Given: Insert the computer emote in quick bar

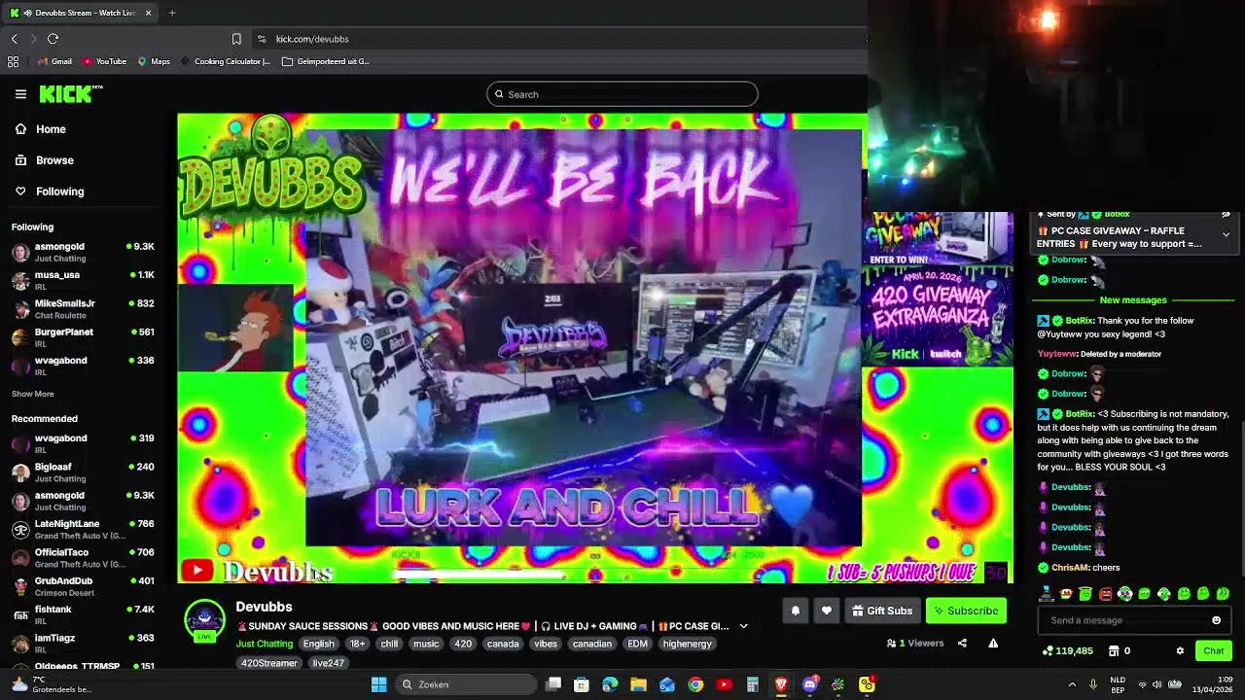Looking at the screenshot, I should (1047, 594).
